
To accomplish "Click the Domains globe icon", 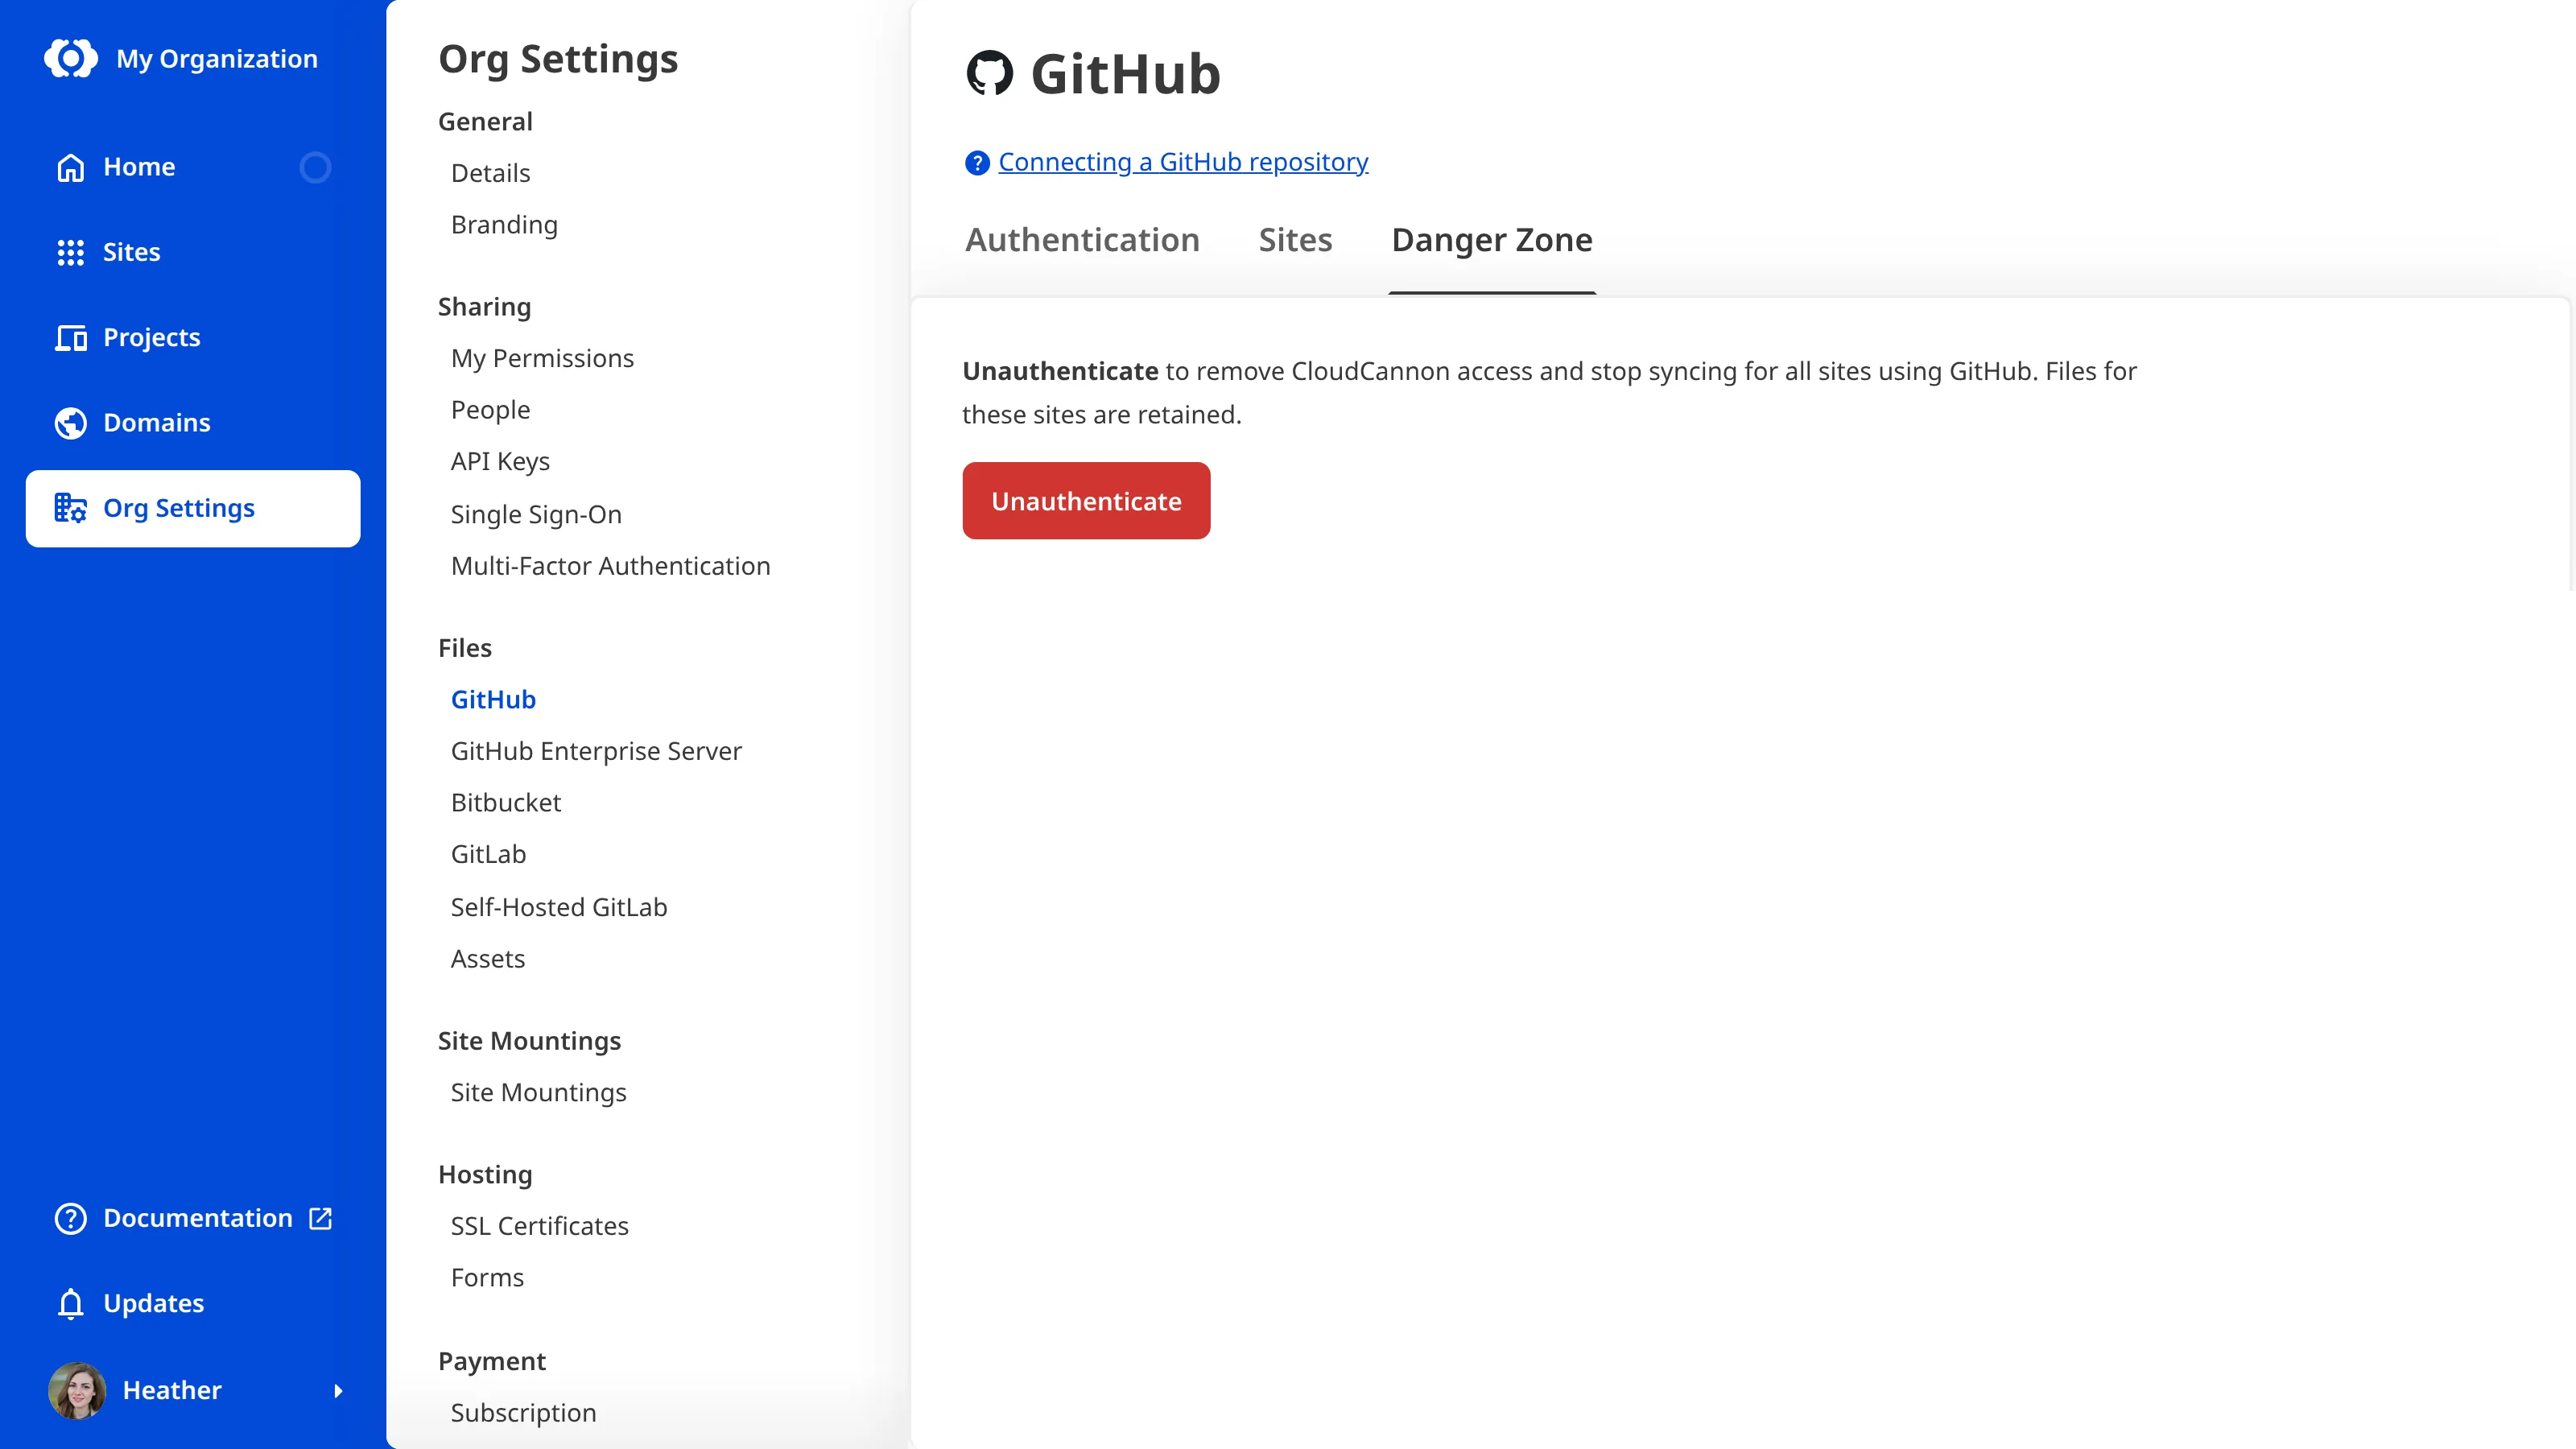I will point(70,423).
